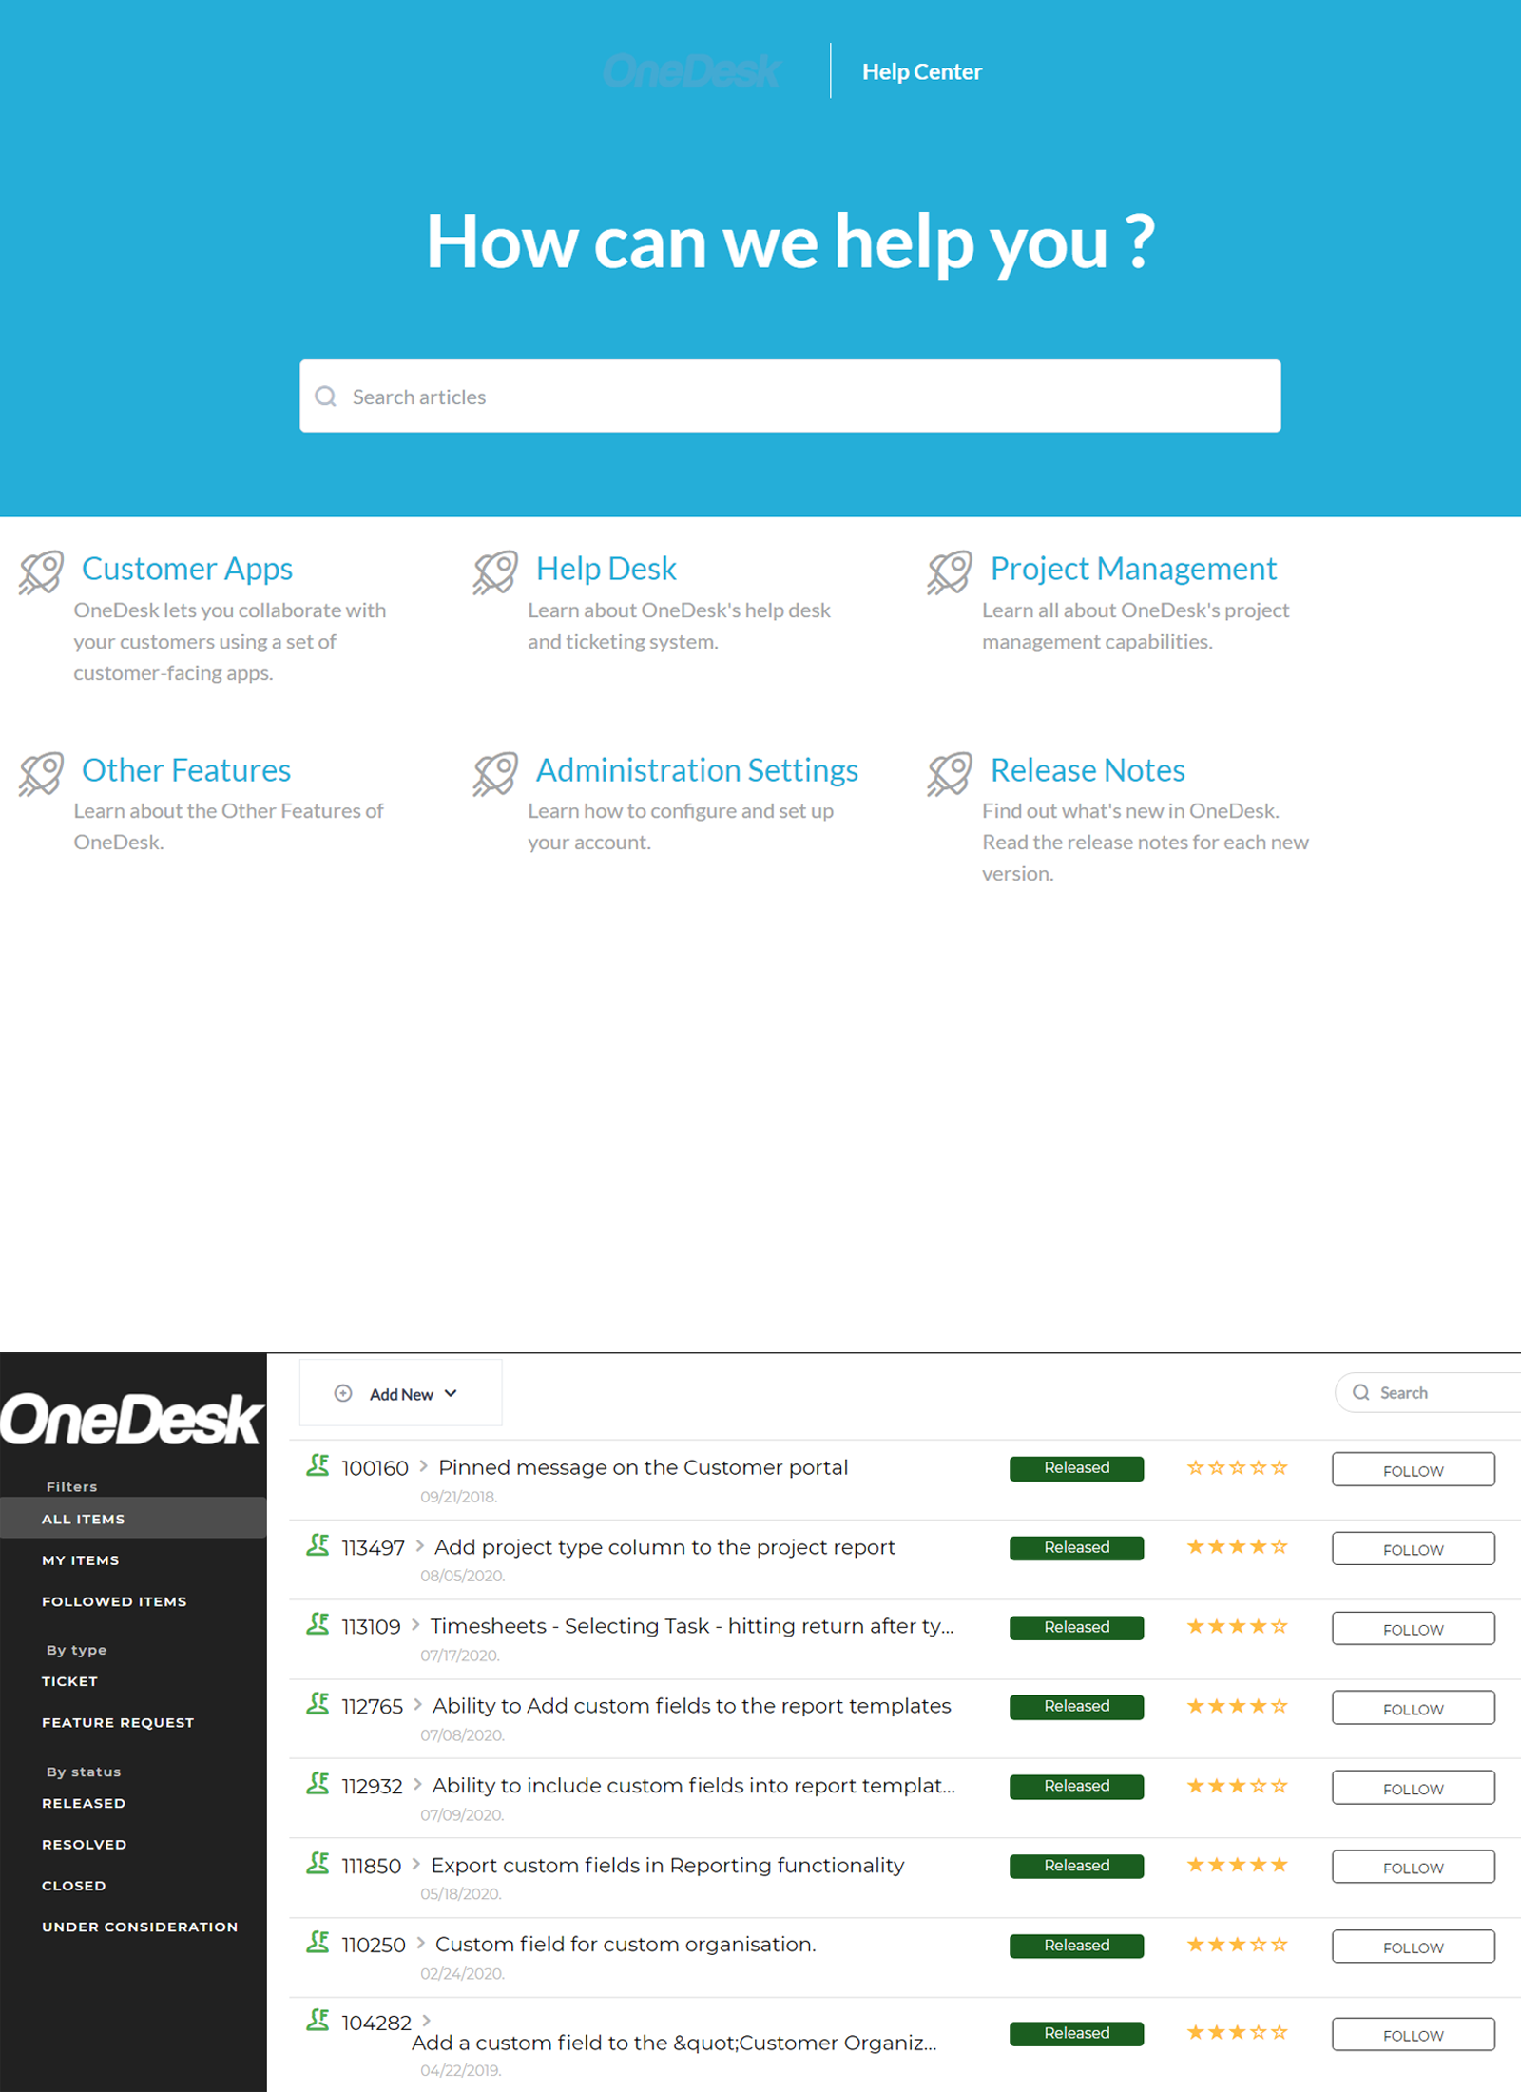Follow item 111850 Export custom fields
Screen dimensions: 1521x2092
point(1413,1868)
